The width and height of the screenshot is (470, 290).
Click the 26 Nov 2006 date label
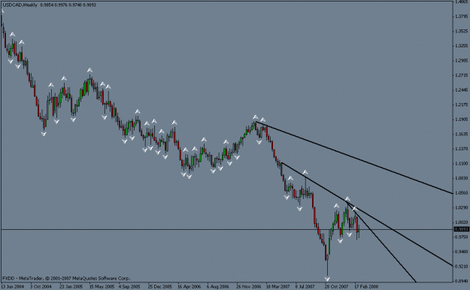point(248,286)
